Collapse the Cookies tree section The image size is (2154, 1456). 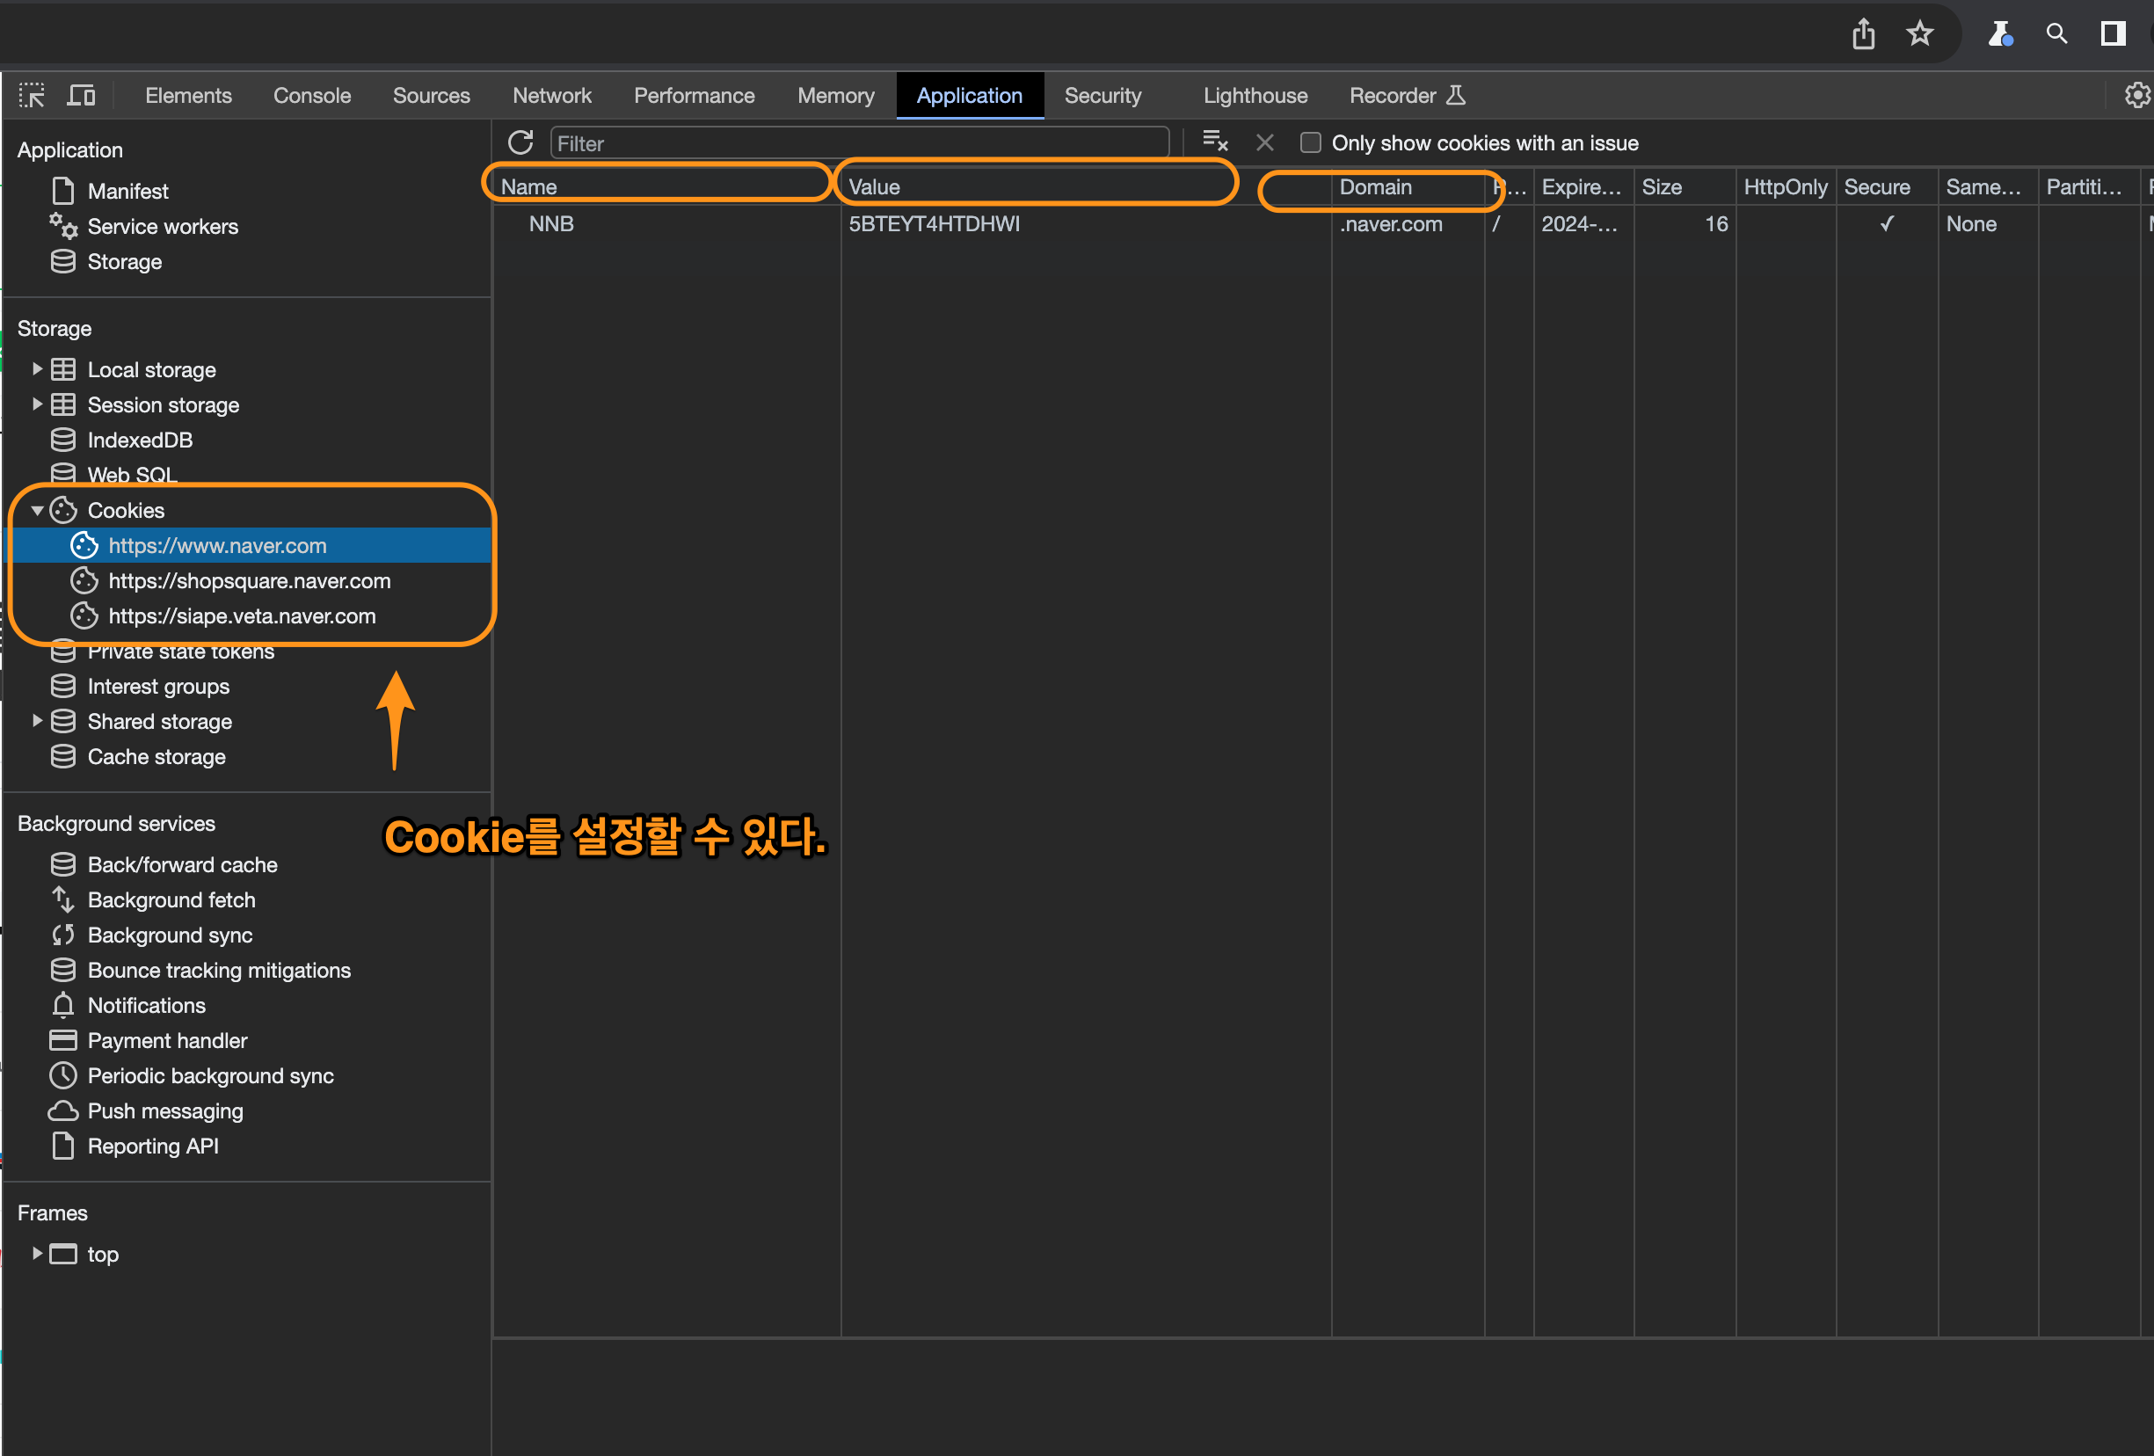point(37,510)
